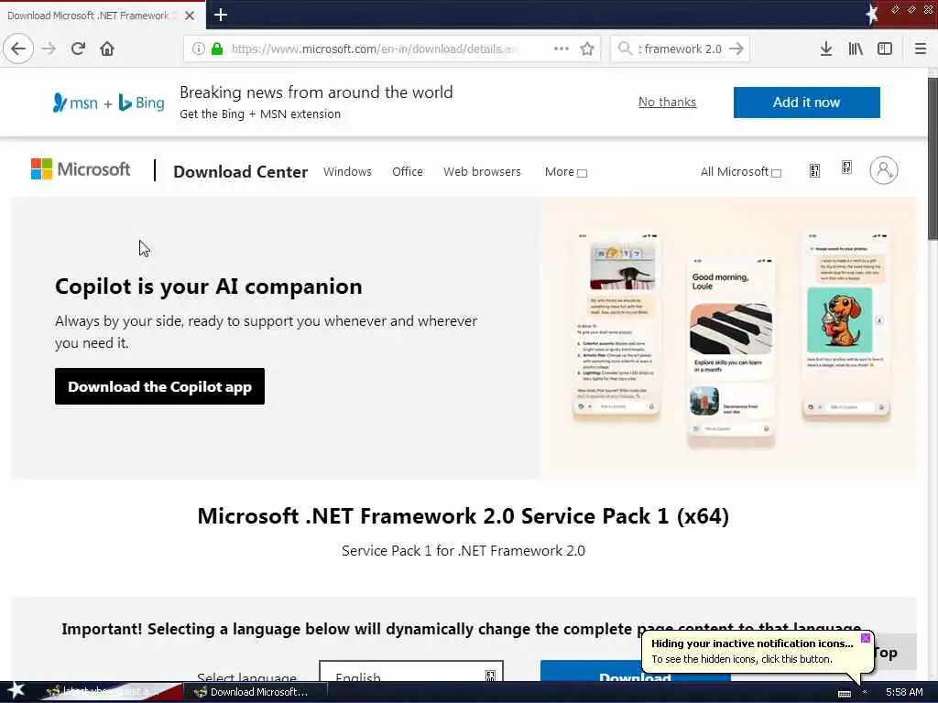
Task: Go back to the previous page
Action: coord(18,49)
